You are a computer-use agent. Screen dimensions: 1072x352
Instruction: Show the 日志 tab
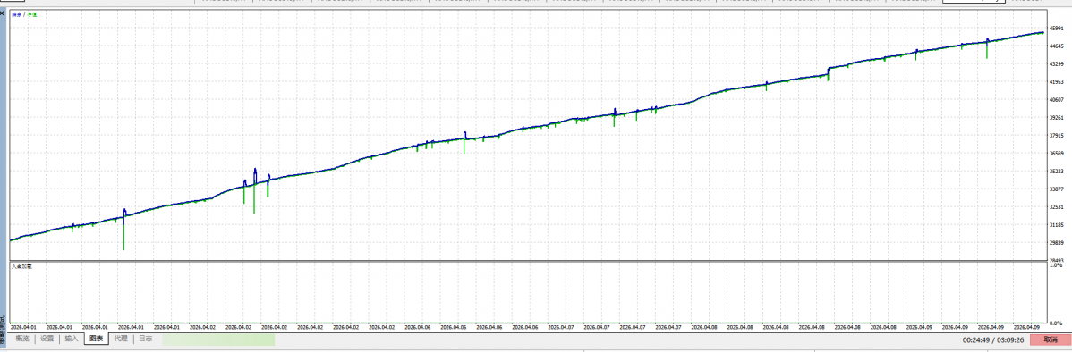point(145,339)
